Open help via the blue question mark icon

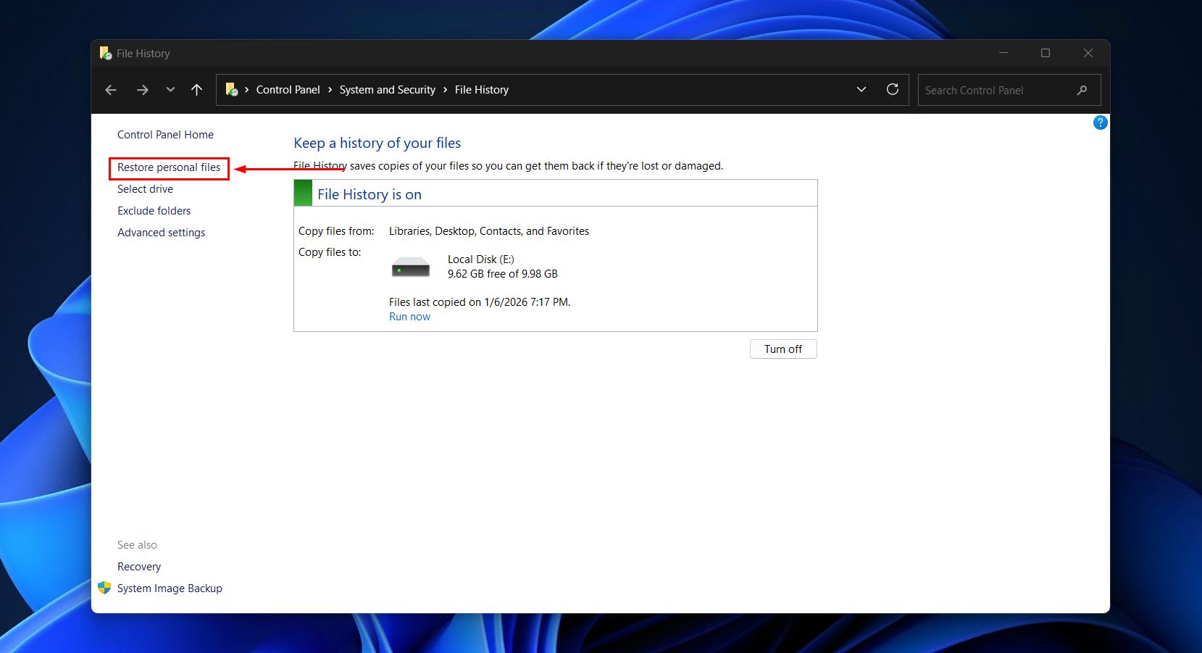(1100, 122)
